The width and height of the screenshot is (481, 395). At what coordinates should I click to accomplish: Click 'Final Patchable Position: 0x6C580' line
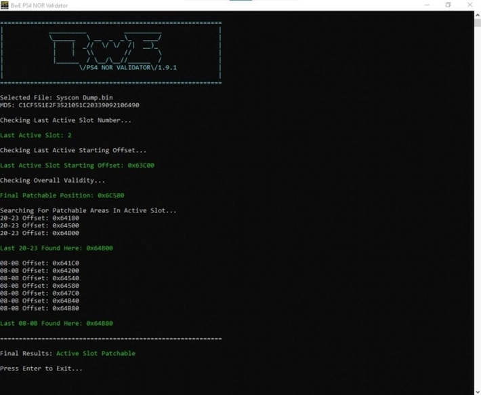(62, 195)
